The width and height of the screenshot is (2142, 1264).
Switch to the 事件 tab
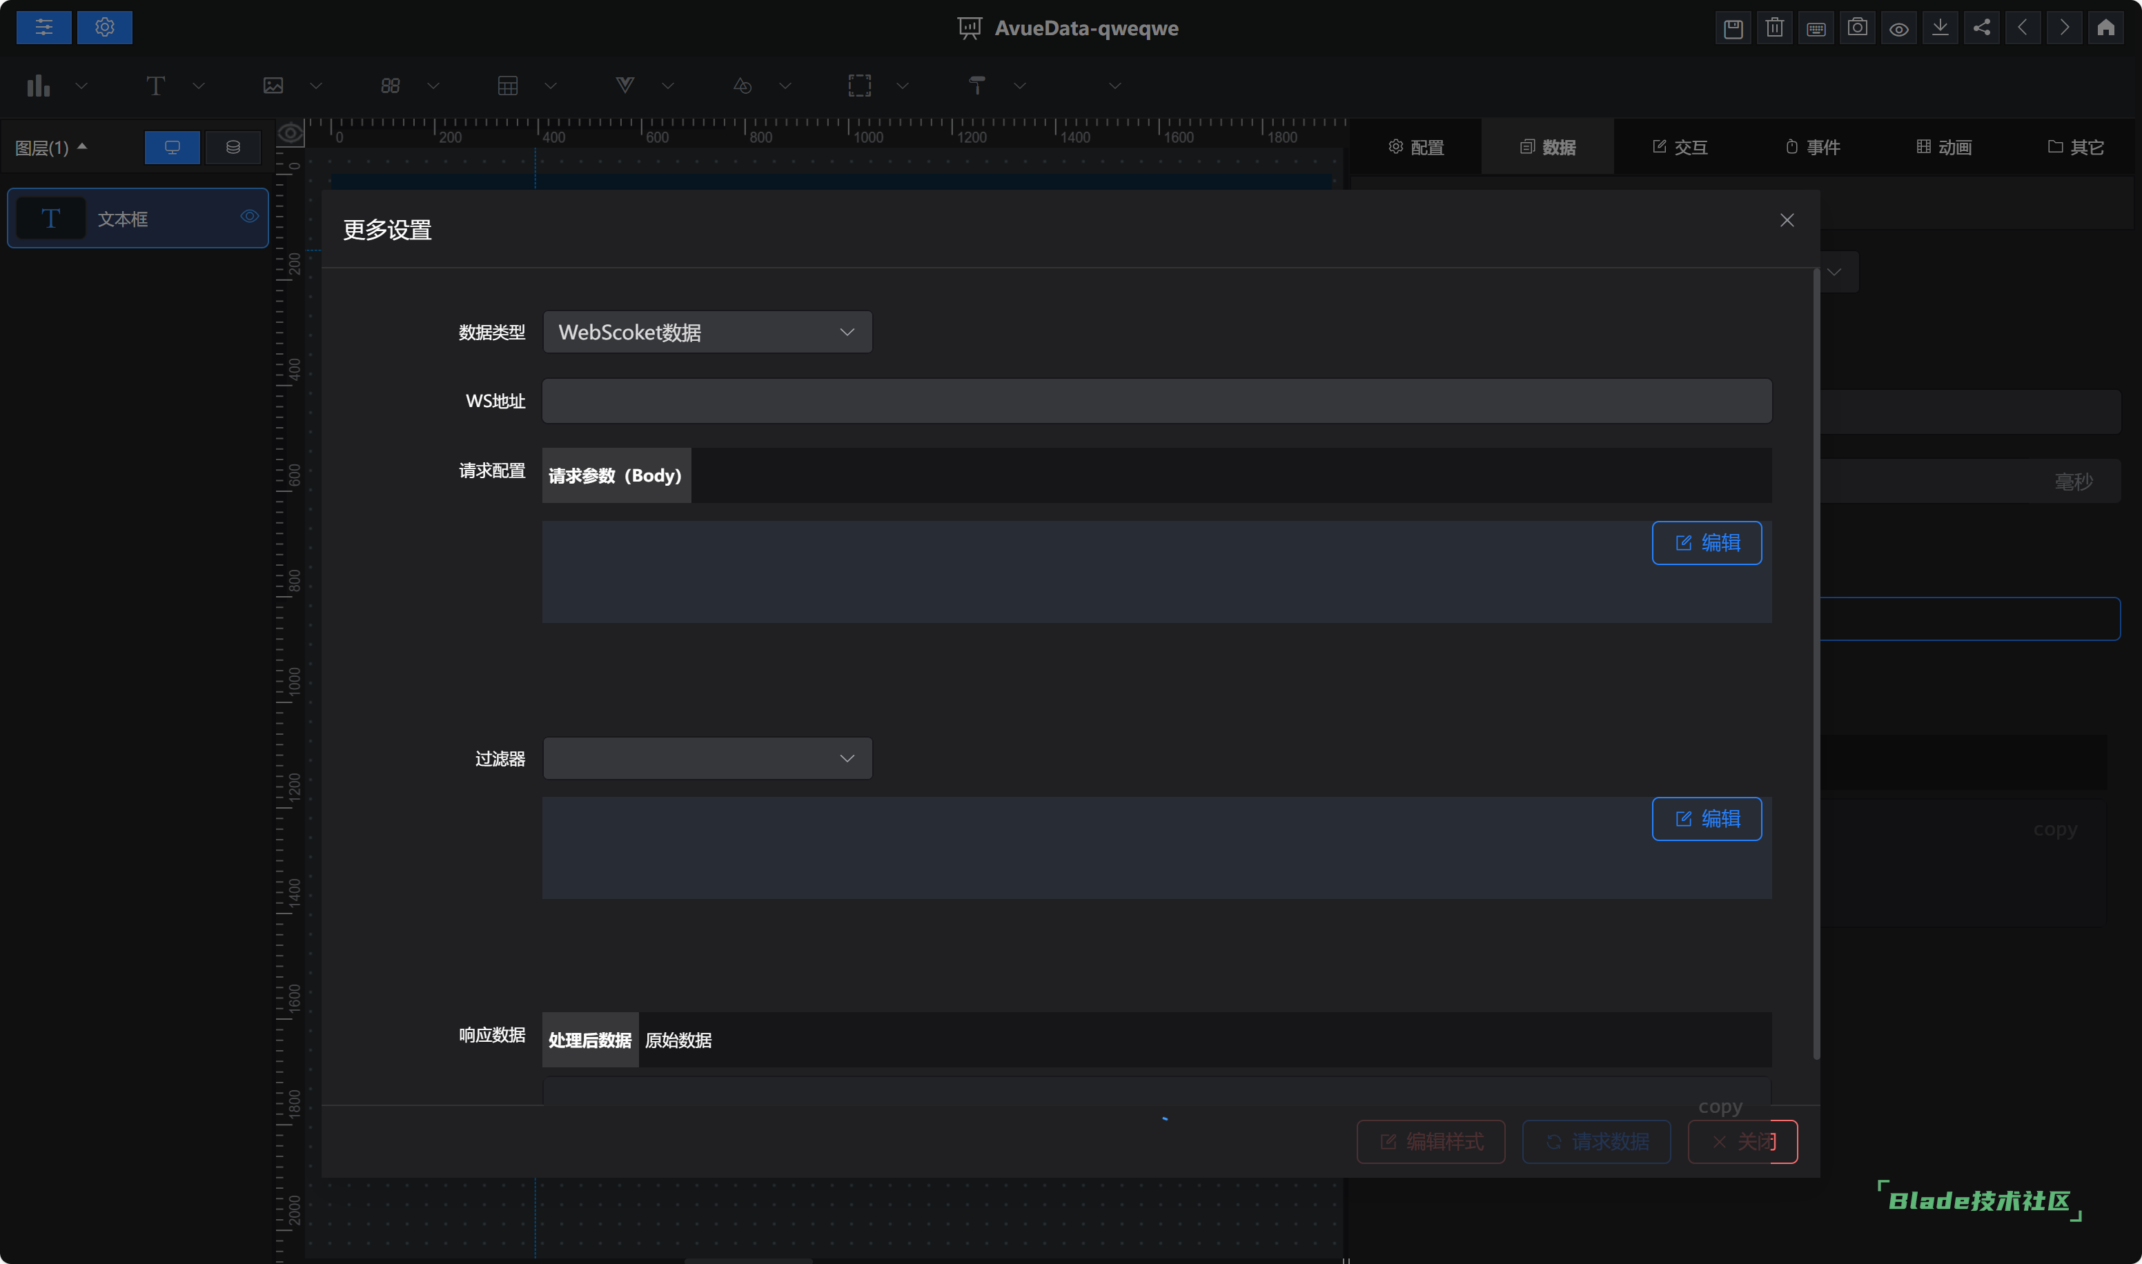[x=1811, y=148]
